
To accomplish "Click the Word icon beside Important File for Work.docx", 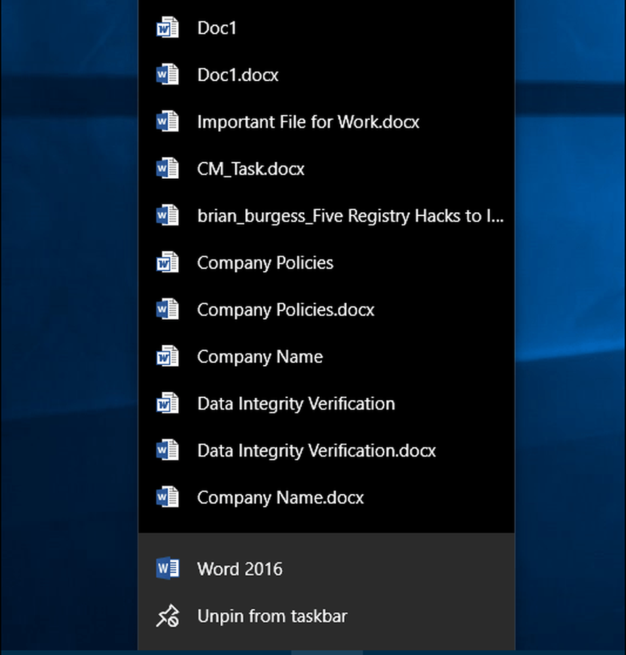I will (167, 121).
